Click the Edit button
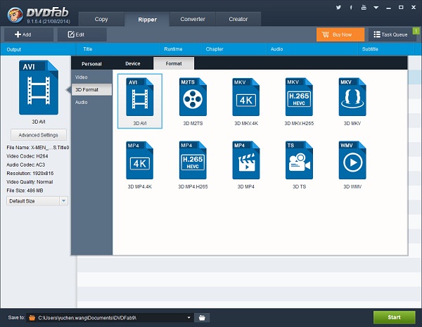422x327 pixels. pos(82,34)
